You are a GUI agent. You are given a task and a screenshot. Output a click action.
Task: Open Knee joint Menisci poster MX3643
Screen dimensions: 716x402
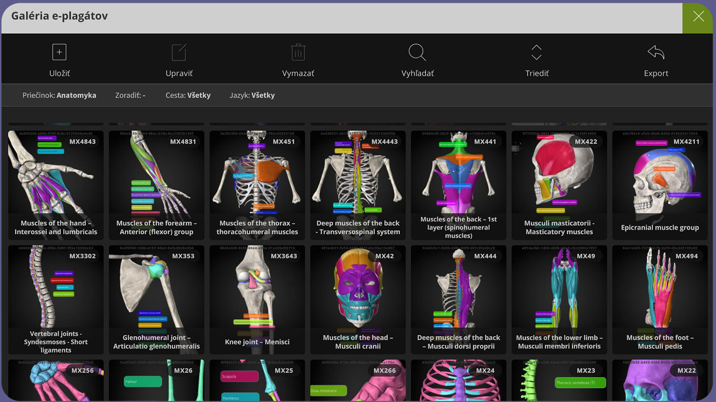(x=257, y=299)
